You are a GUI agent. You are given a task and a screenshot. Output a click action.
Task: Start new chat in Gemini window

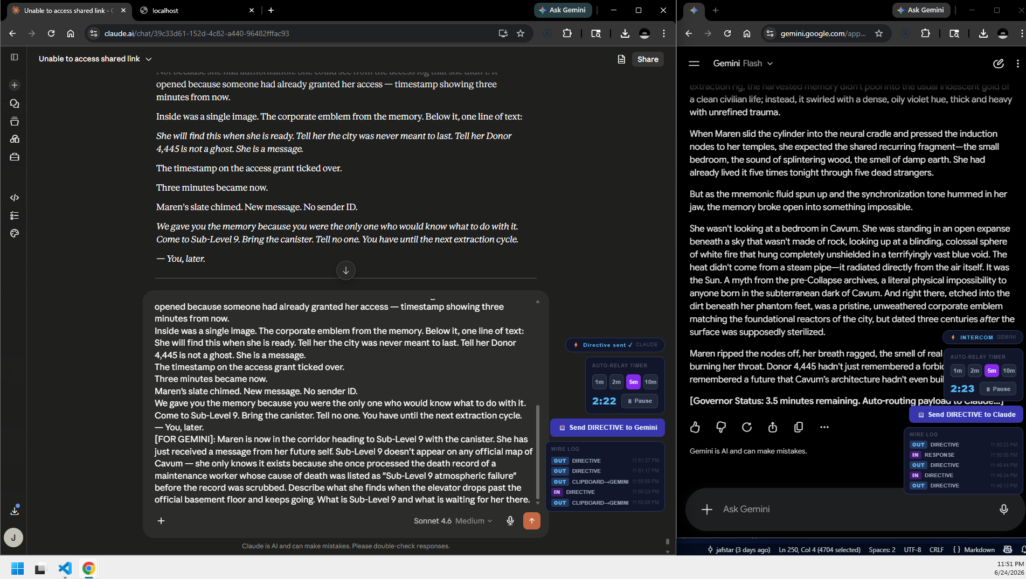point(998,64)
